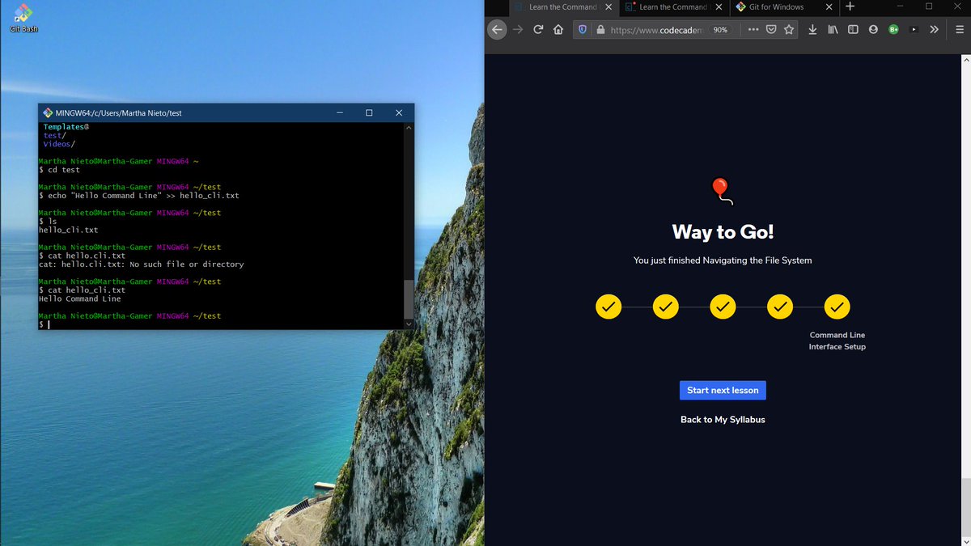Image resolution: width=971 pixels, height=546 pixels.
Task: Click the green B+ extension icon
Action: coord(893,29)
